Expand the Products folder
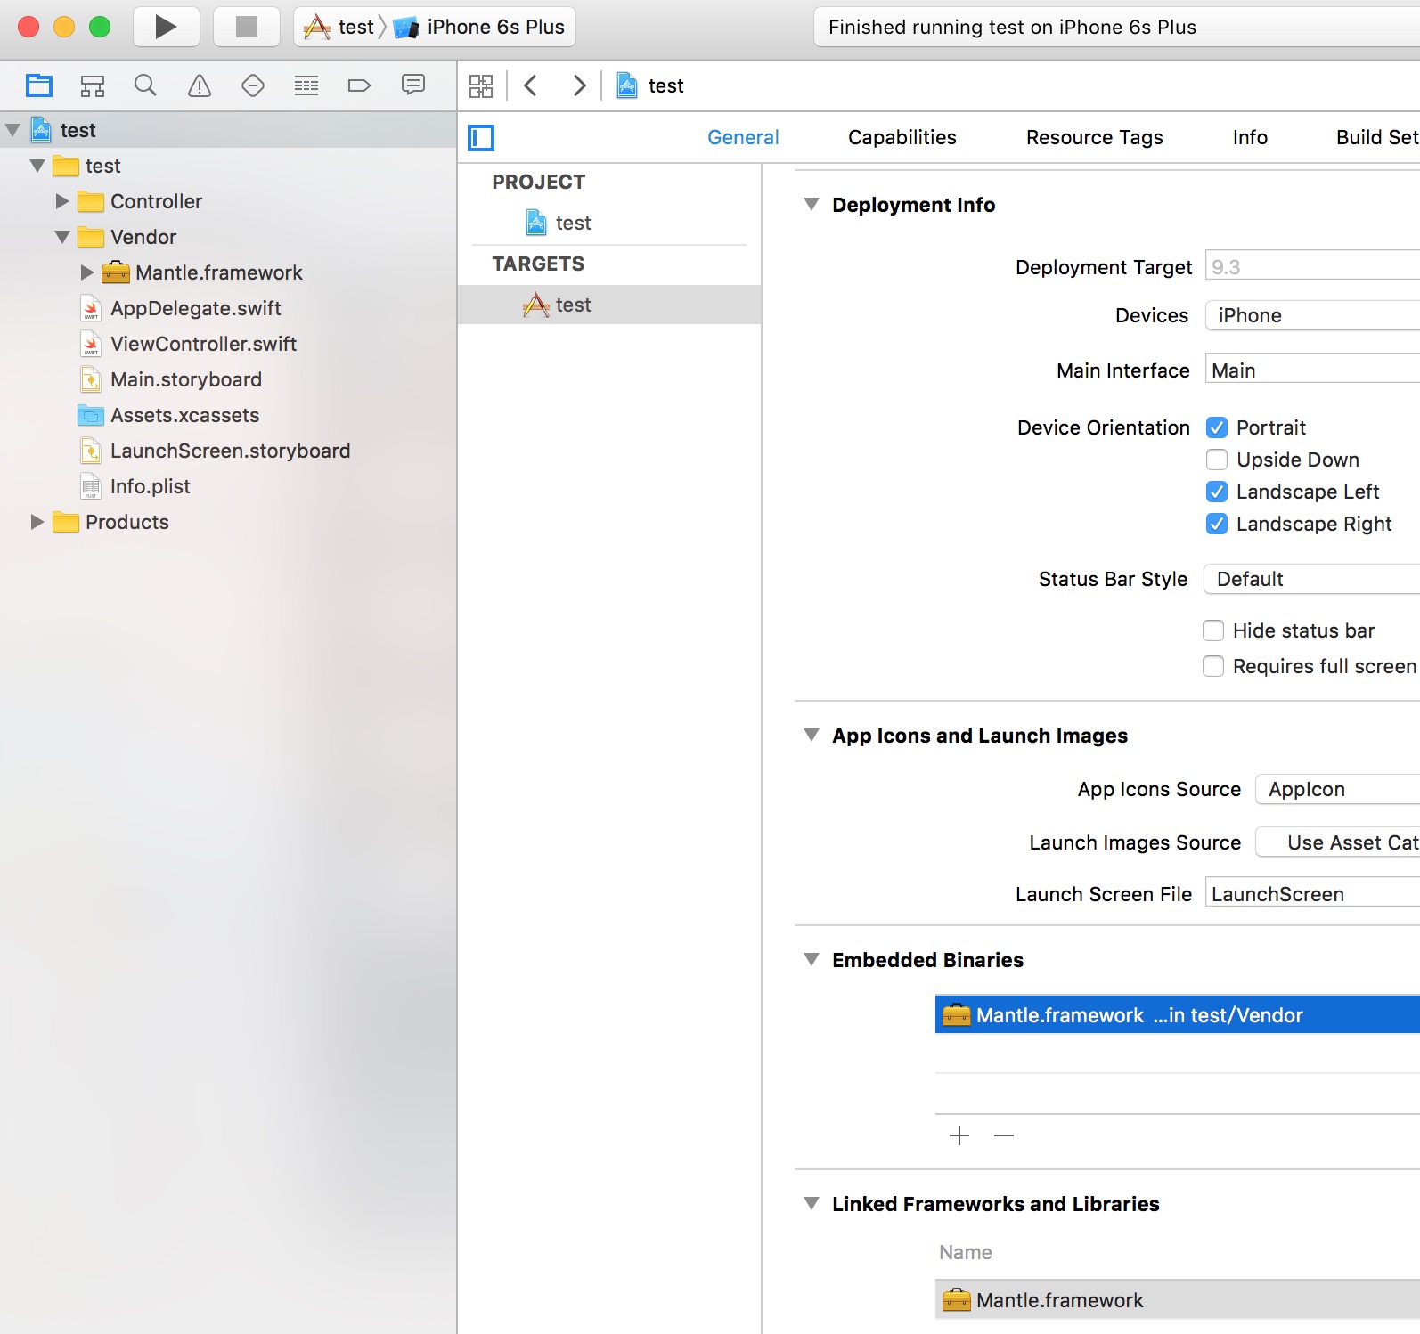 tap(37, 522)
